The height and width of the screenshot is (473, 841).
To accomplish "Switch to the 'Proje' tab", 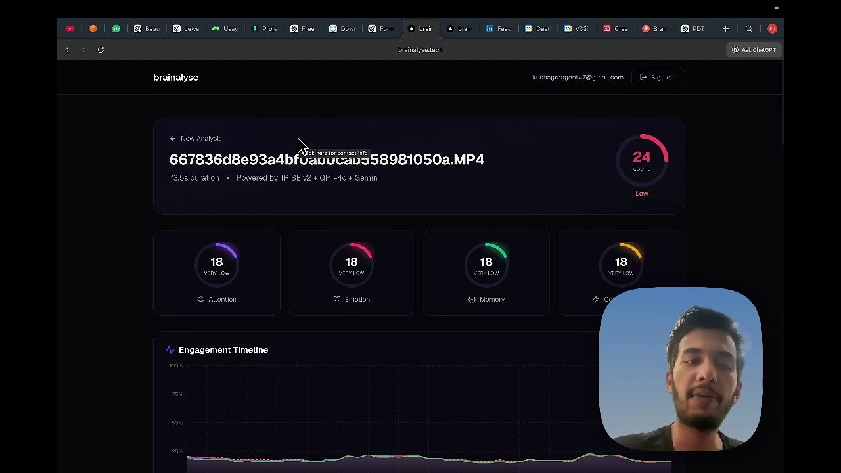I will click(x=265, y=28).
